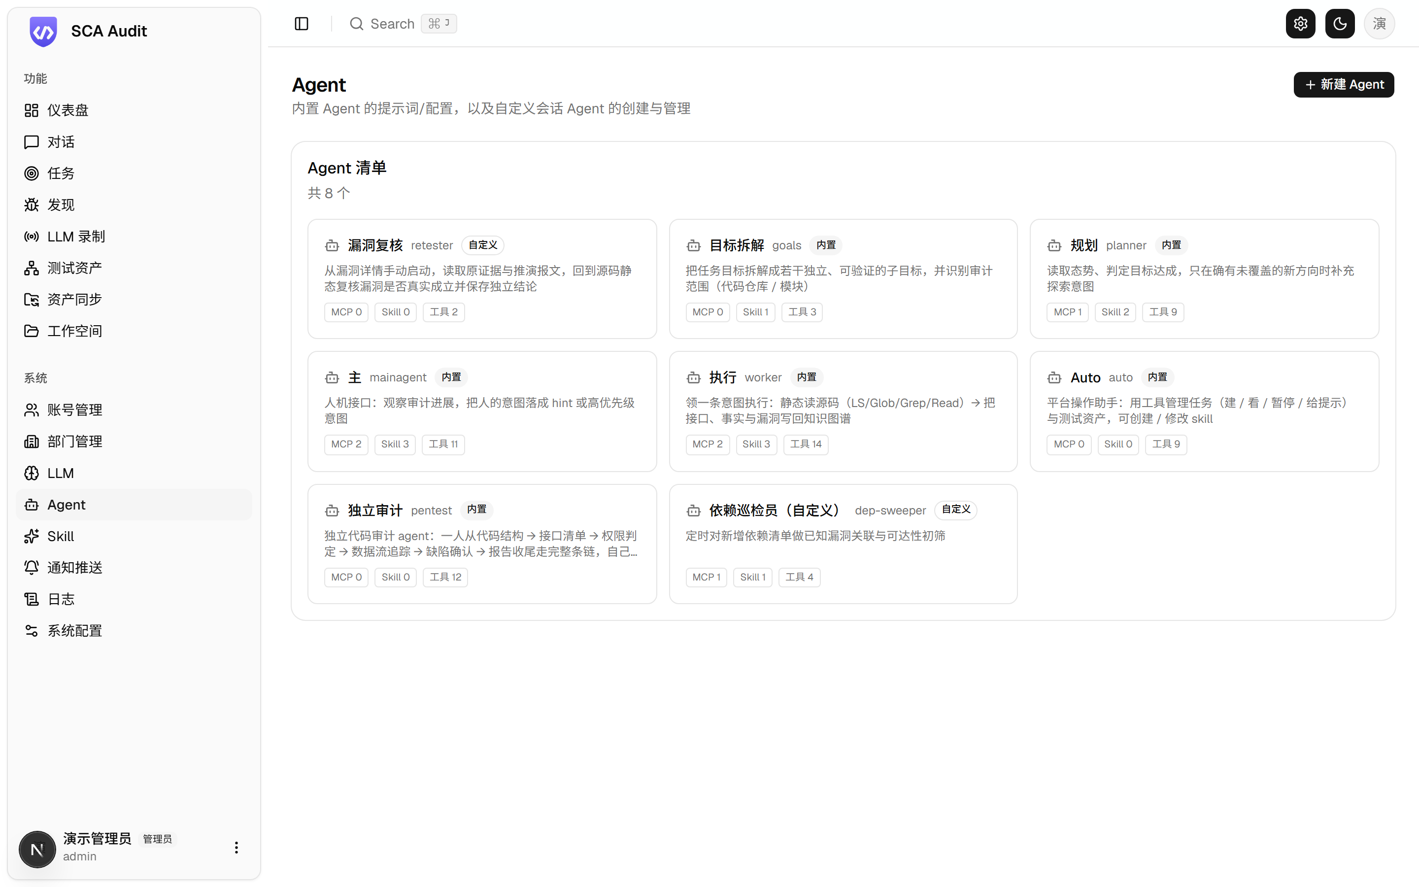Viewport: 1419px width, 887px height.
Task: Open the 执行 worker agent card
Action: (843, 411)
